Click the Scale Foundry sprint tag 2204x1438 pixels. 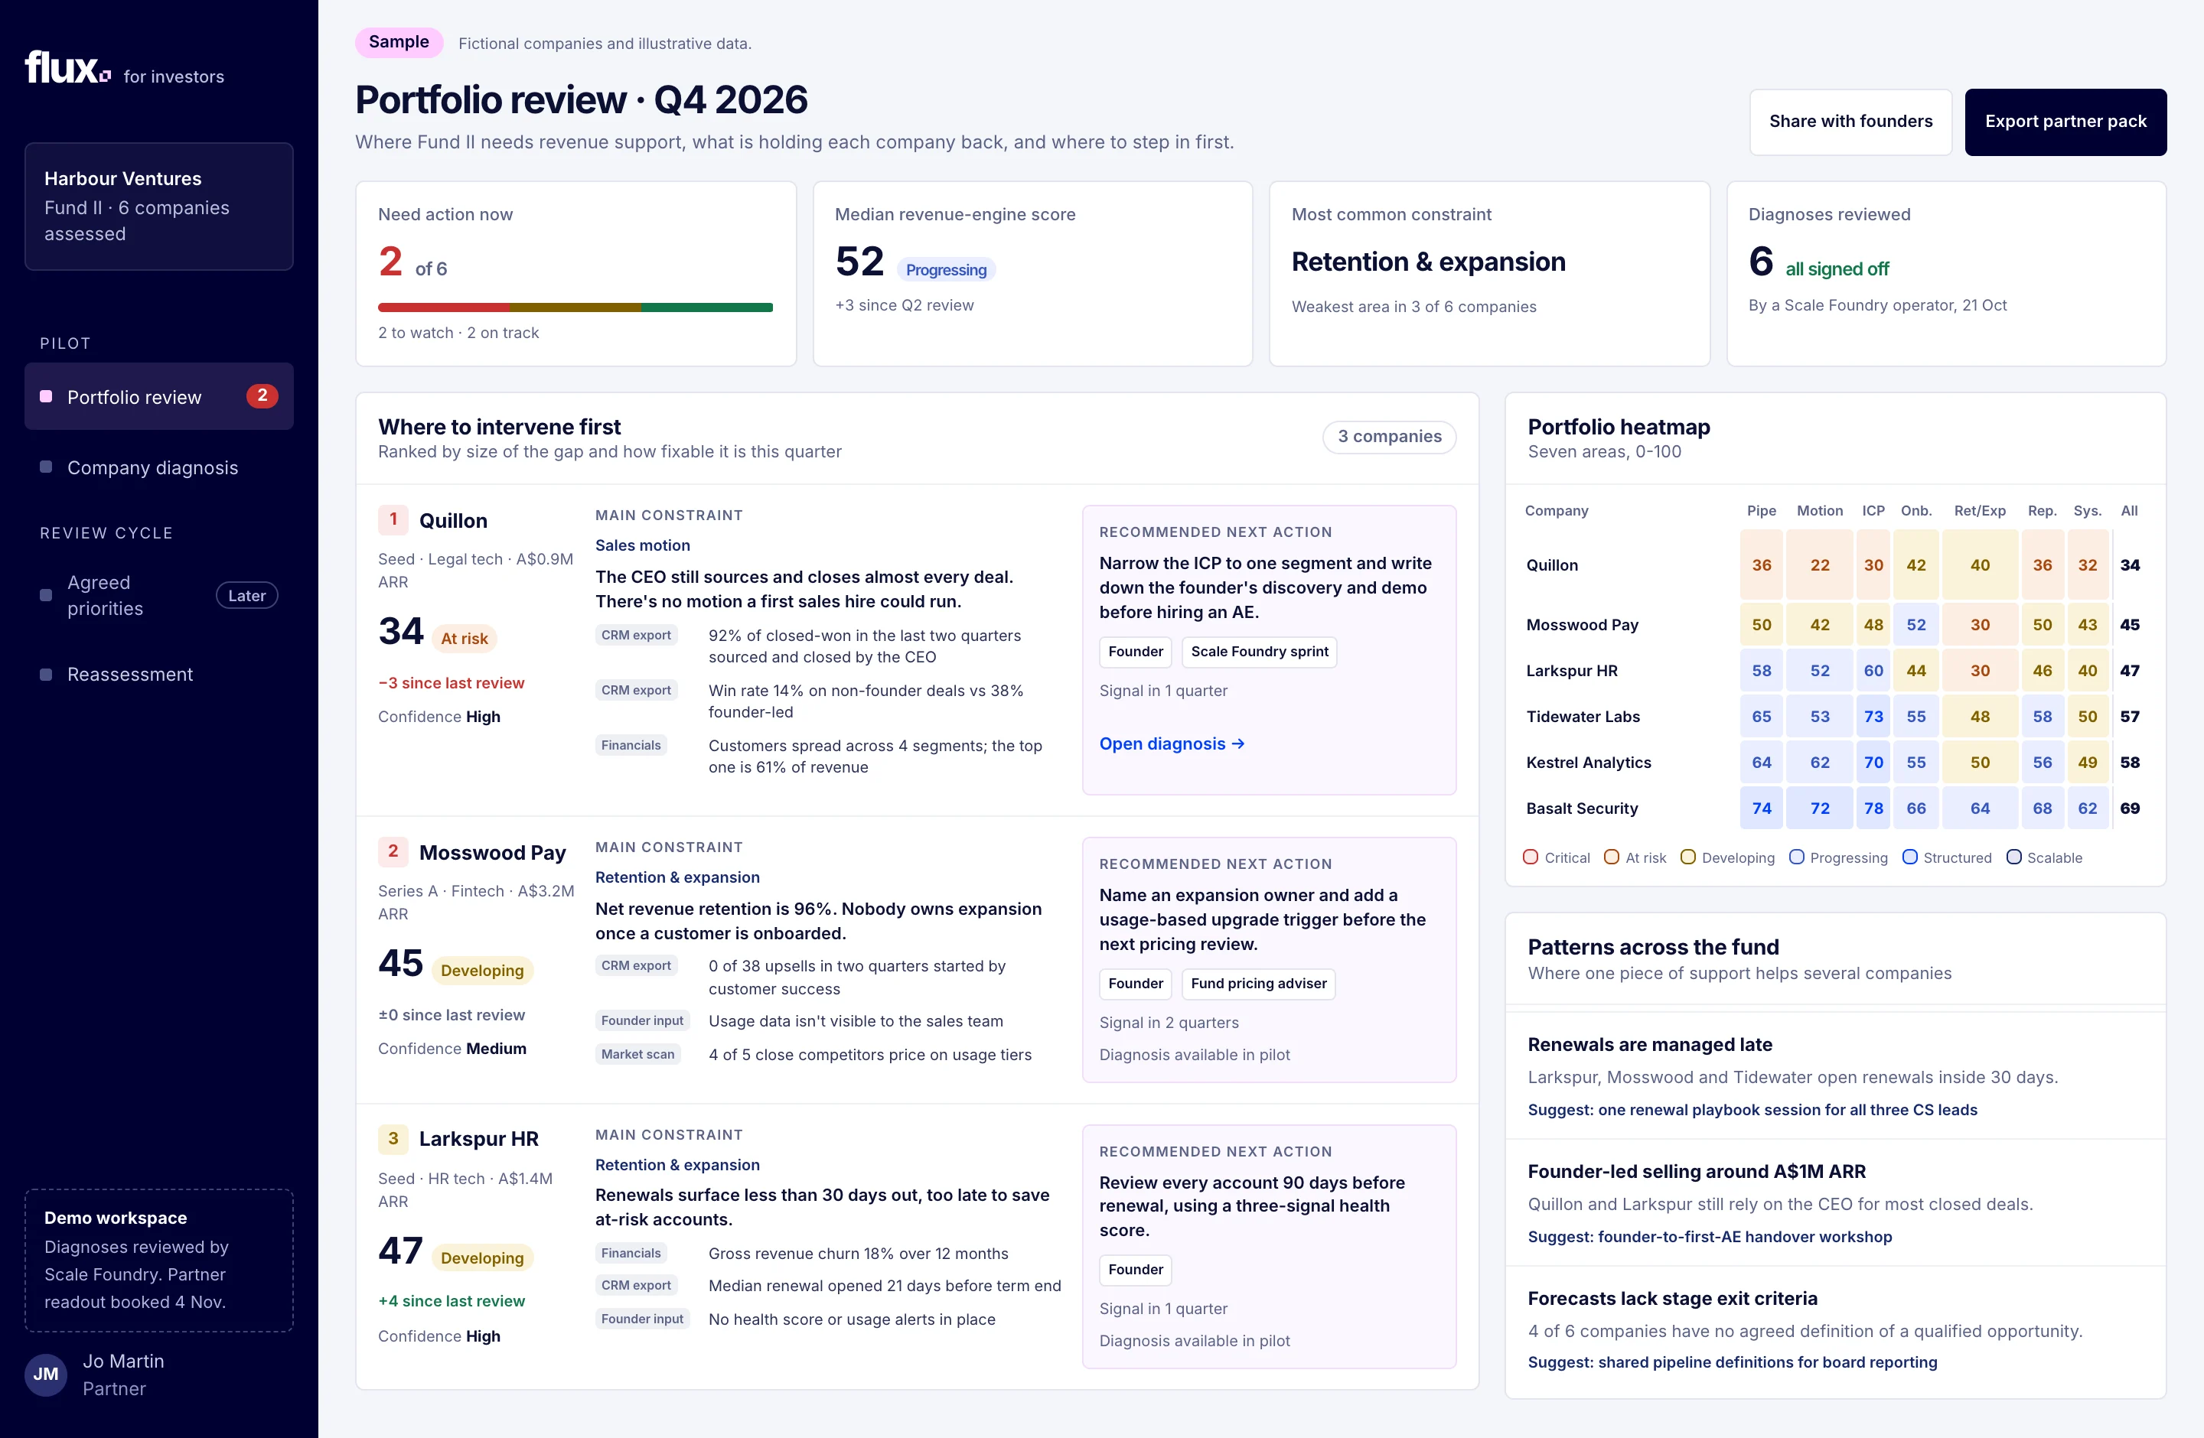[1260, 652]
